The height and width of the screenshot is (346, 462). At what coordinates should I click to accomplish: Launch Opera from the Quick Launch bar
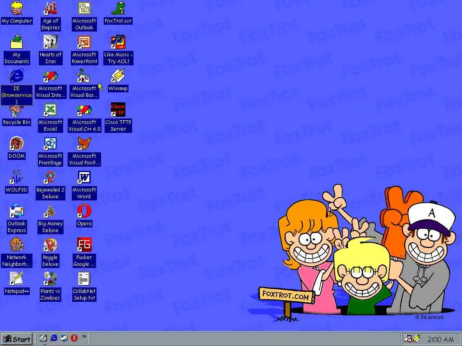click(x=74, y=338)
